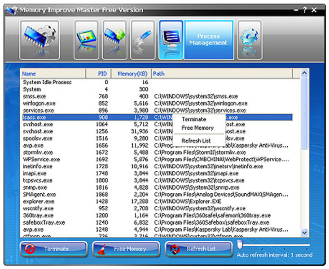Image resolution: width=329 pixels, height=269 pixels.
Task: Open the help question mark button
Action: click(x=305, y=10)
